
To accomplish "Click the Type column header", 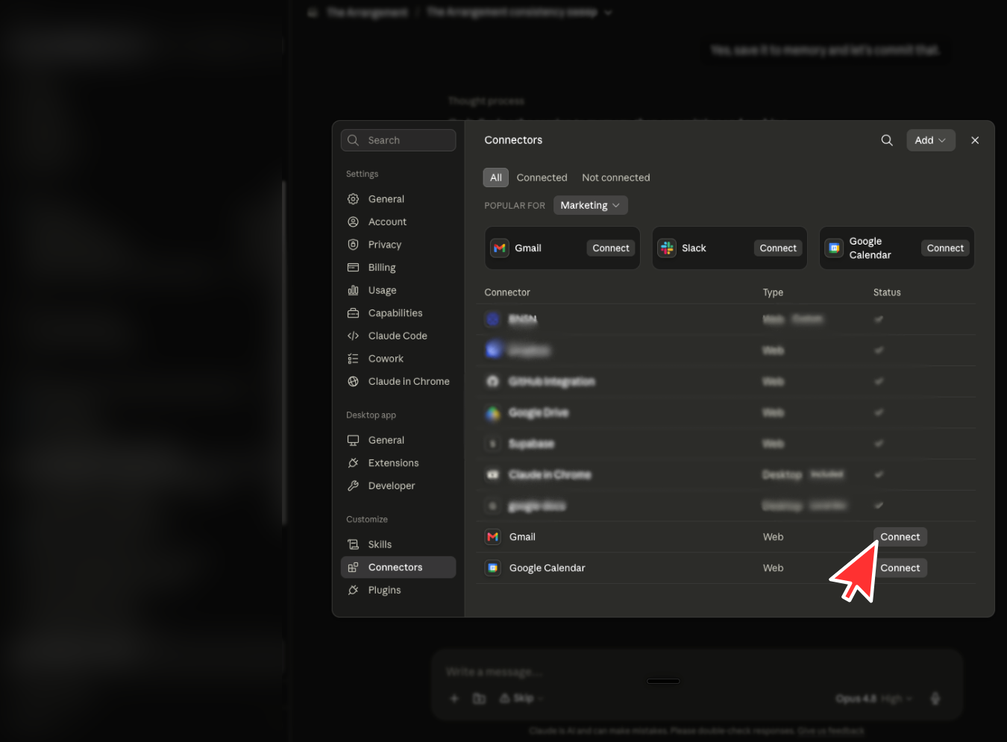I will 773,292.
